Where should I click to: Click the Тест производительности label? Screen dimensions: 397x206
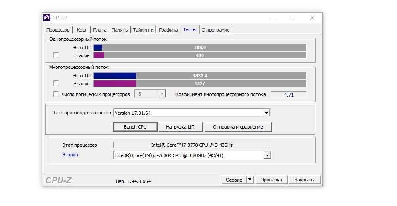pyautogui.click(x=82, y=113)
